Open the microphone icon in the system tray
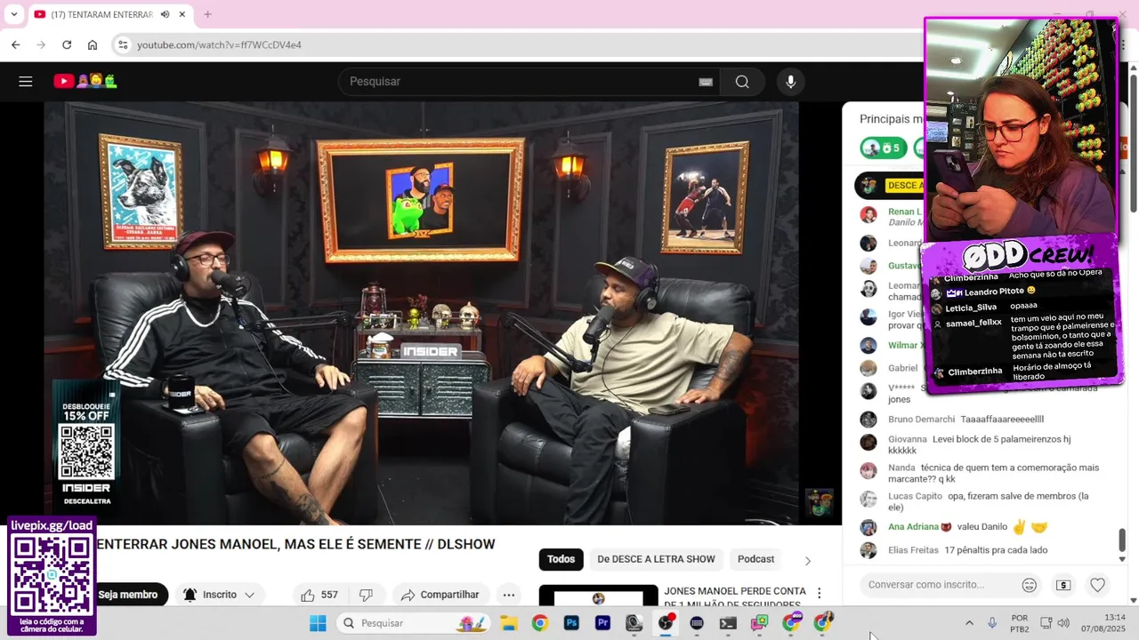Image resolution: width=1139 pixels, height=640 pixels. coord(992,623)
